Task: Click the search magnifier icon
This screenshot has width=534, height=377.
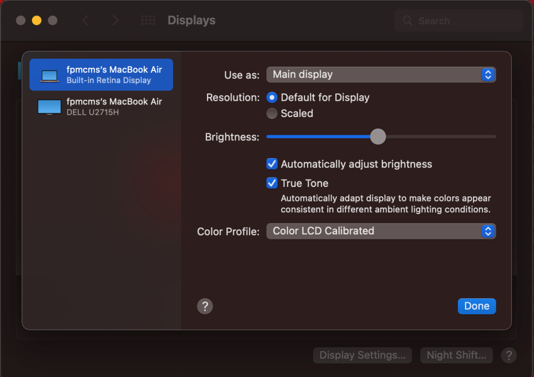Action: pos(407,21)
